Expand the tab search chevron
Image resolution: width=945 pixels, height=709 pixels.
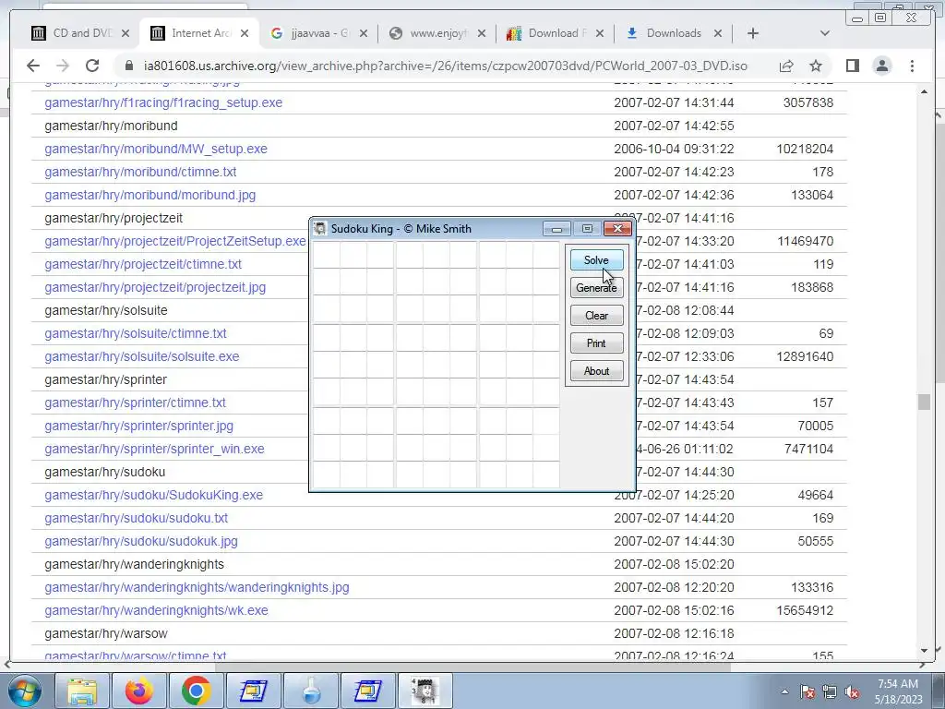coord(824,33)
